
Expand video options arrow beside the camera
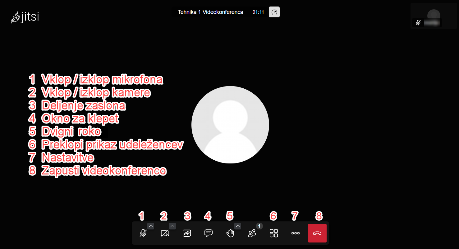point(172,226)
